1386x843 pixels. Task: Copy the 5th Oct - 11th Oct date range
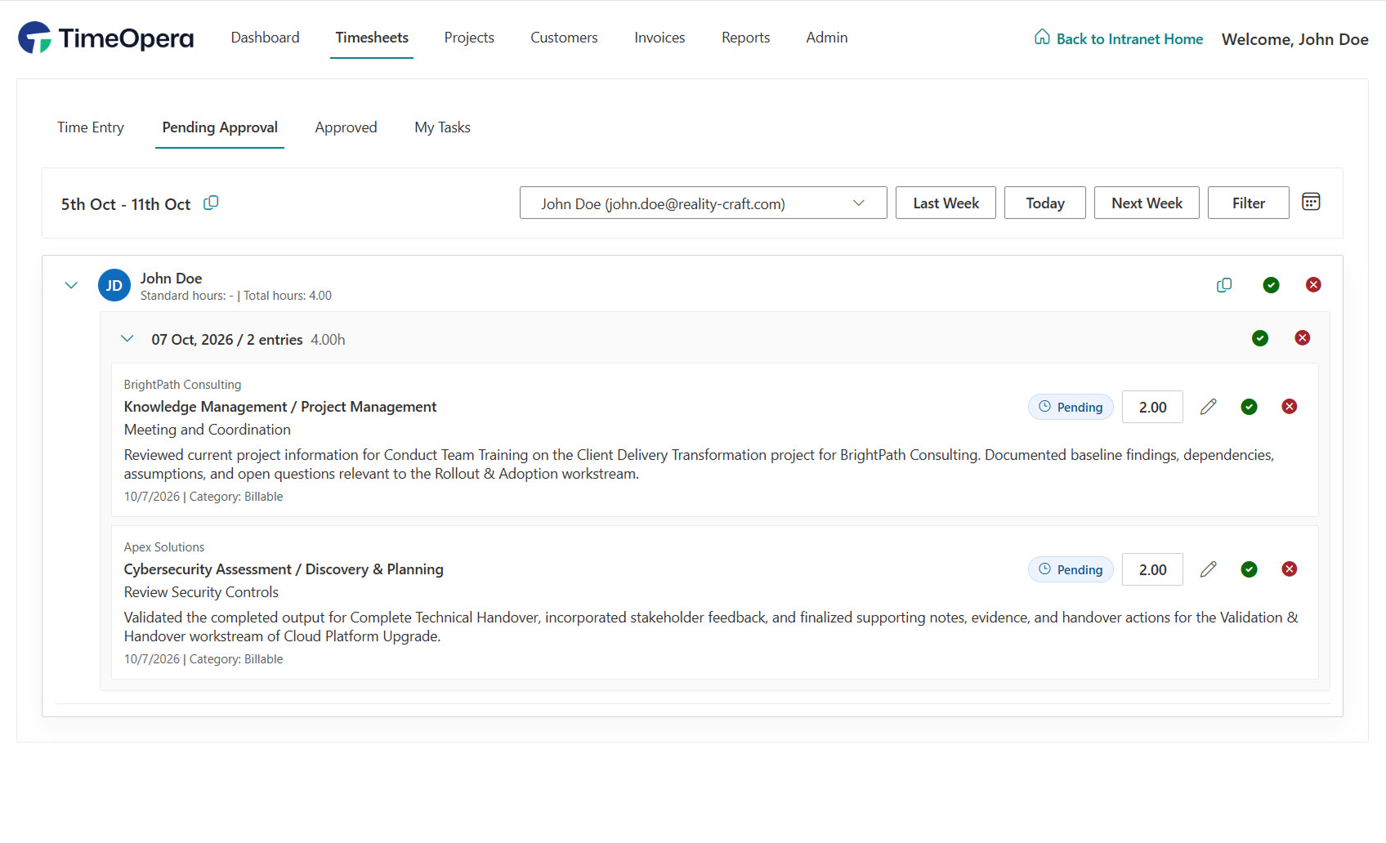coord(211,203)
